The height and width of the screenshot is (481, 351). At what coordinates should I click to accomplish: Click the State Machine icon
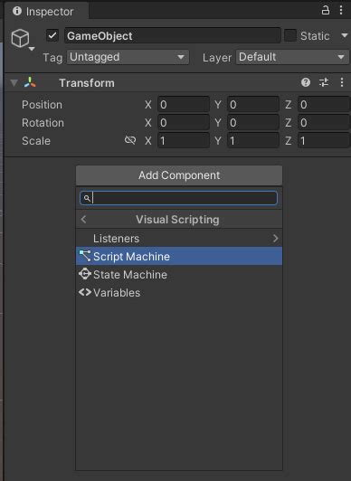click(85, 274)
